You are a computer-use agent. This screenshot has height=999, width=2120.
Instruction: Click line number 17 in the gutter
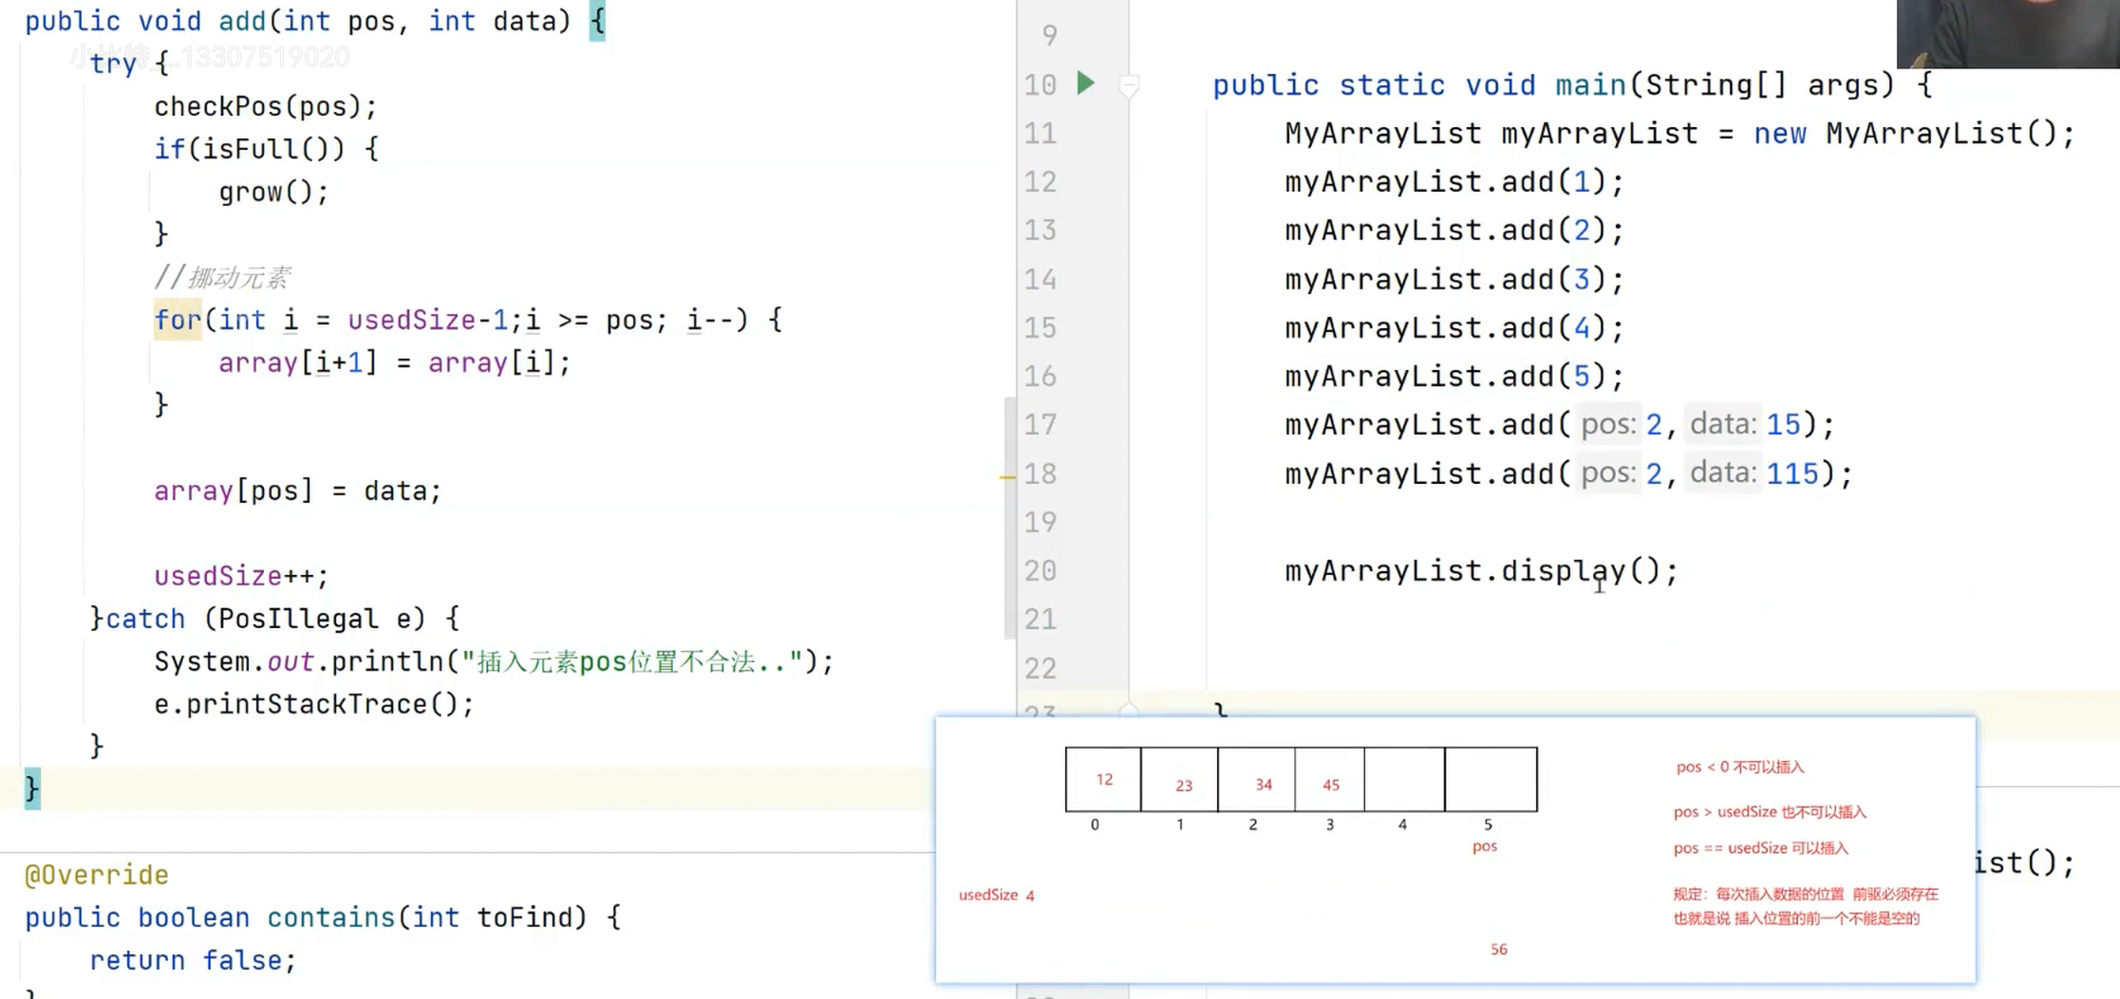point(1041,425)
